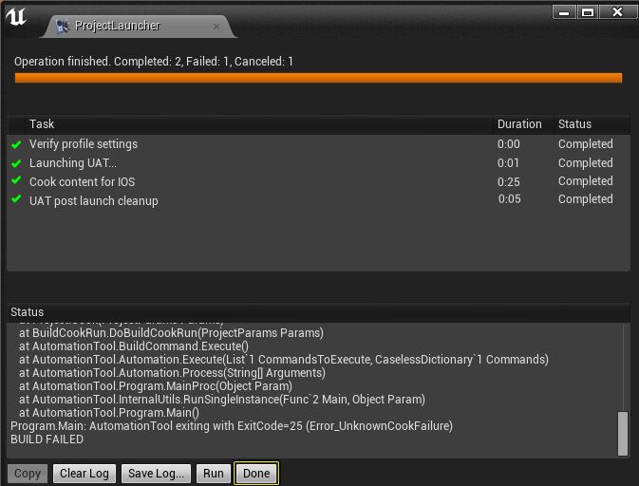This screenshot has height=486, width=639.
Task: Click Completed status of Cook content for IOS
Action: coord(585,181)
